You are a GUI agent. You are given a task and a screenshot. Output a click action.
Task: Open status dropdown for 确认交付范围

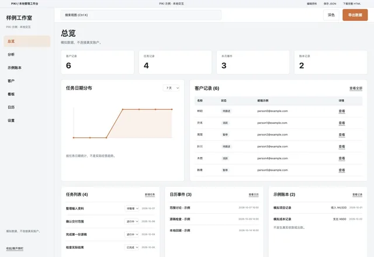point(131,221)
